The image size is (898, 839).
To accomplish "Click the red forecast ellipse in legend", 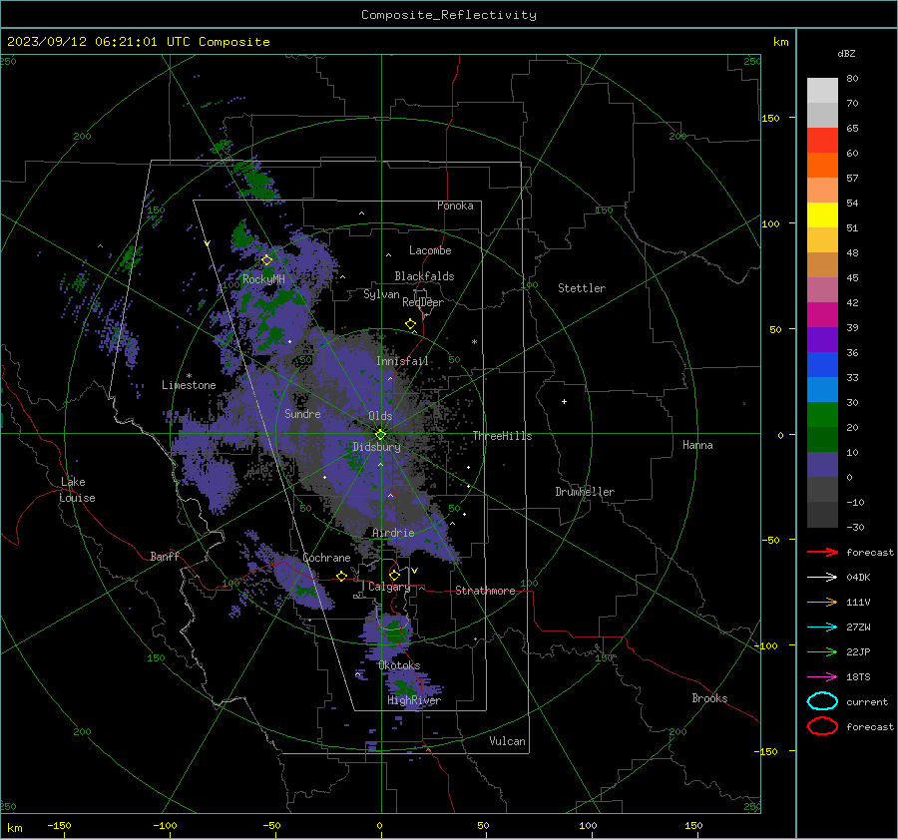I will pos(822,726).
